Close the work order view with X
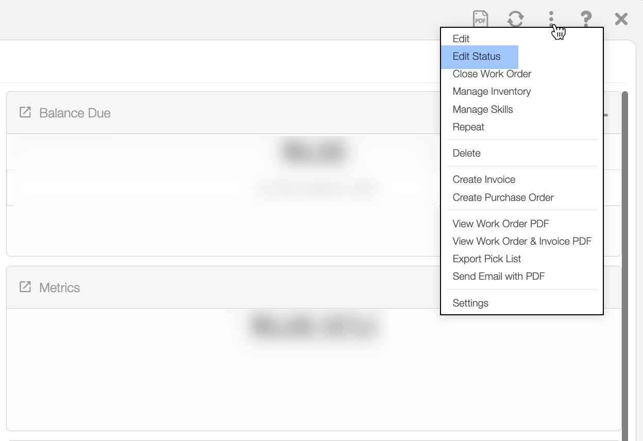The image size is (643, 441). pos(621,19)
